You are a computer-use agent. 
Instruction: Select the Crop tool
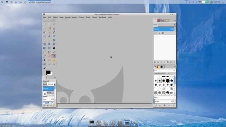coord(49,40)
